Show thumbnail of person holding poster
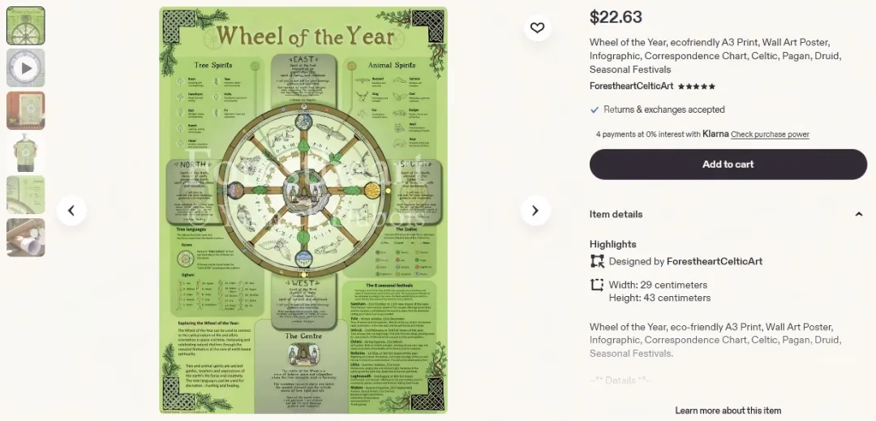Screen dimensions: 876x421 point(26,153)
